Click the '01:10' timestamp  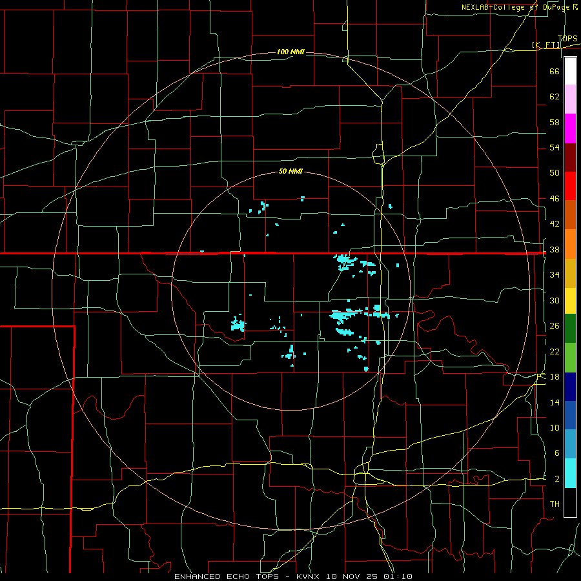(396, 576)
